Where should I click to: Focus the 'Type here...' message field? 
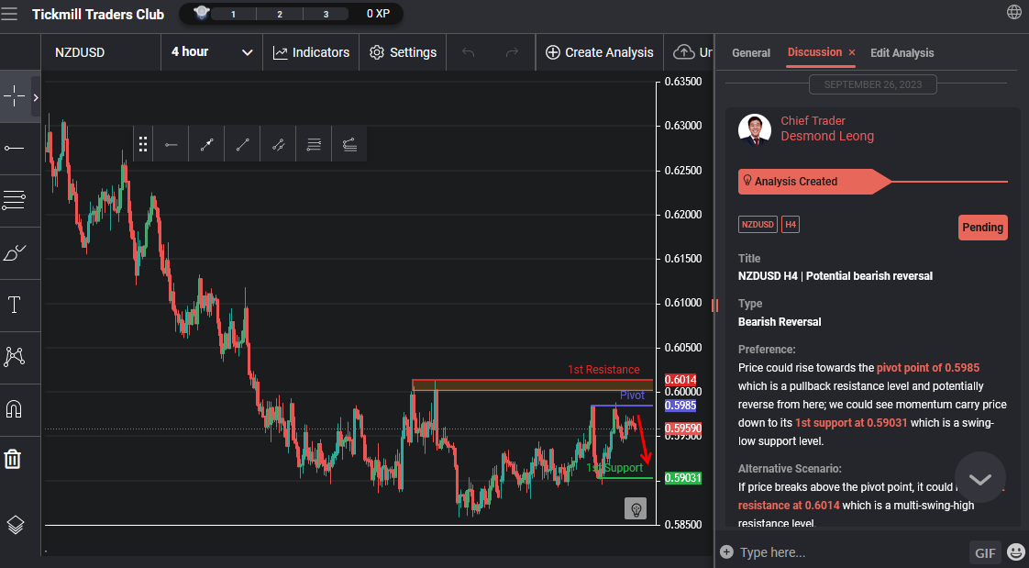pyautogui.click(x=852, y=552)
